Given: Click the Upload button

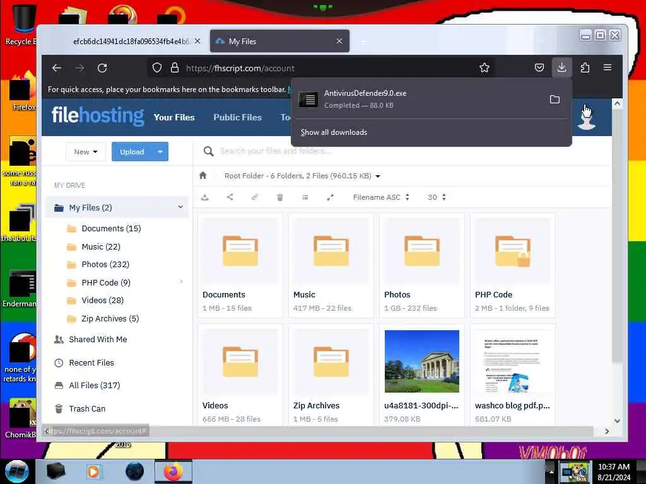Looking at the screenshot, I should [x=132, y=152].
